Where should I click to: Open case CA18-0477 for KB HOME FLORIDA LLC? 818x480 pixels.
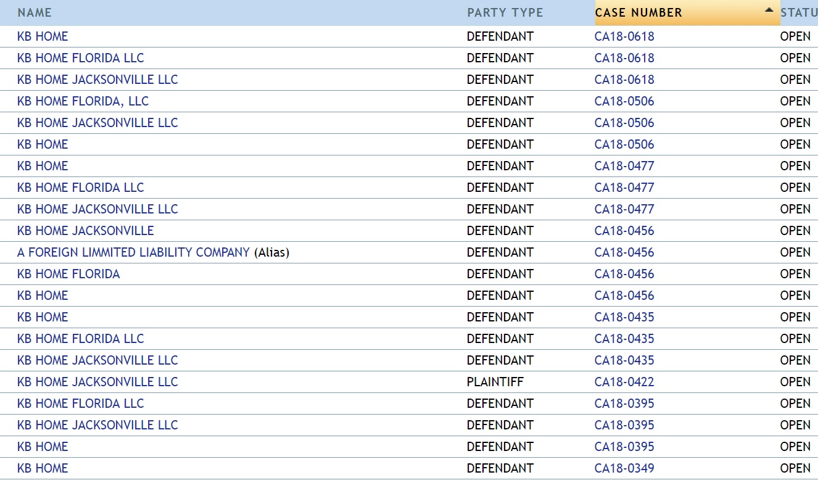pos(624,188)
